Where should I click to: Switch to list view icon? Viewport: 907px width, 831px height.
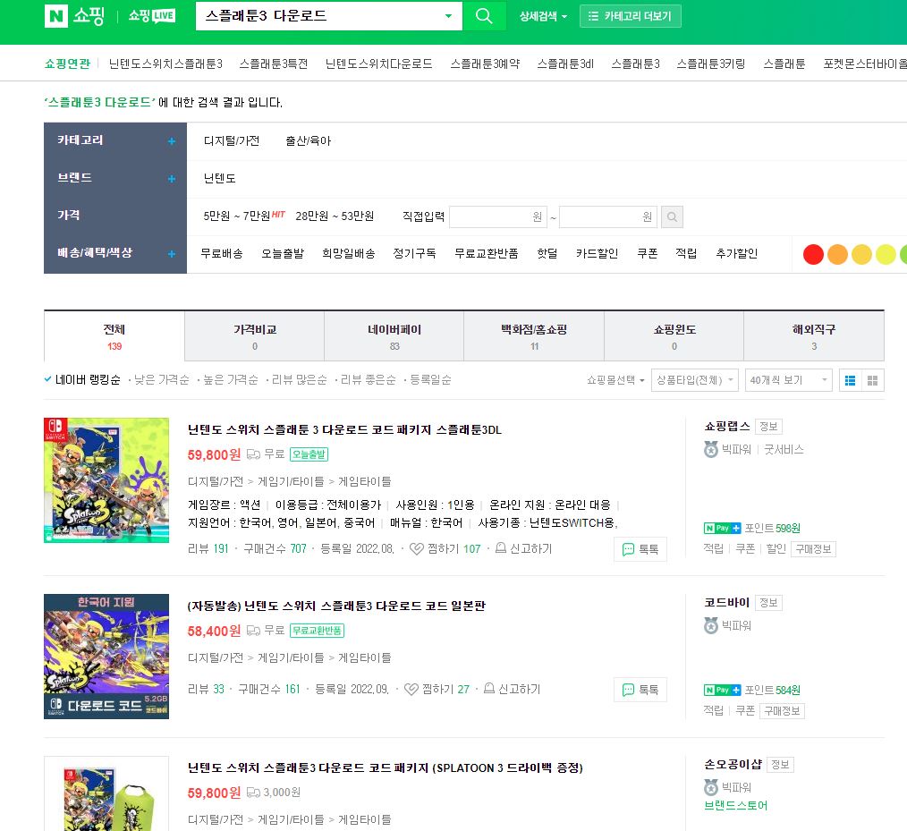(851, 380)
